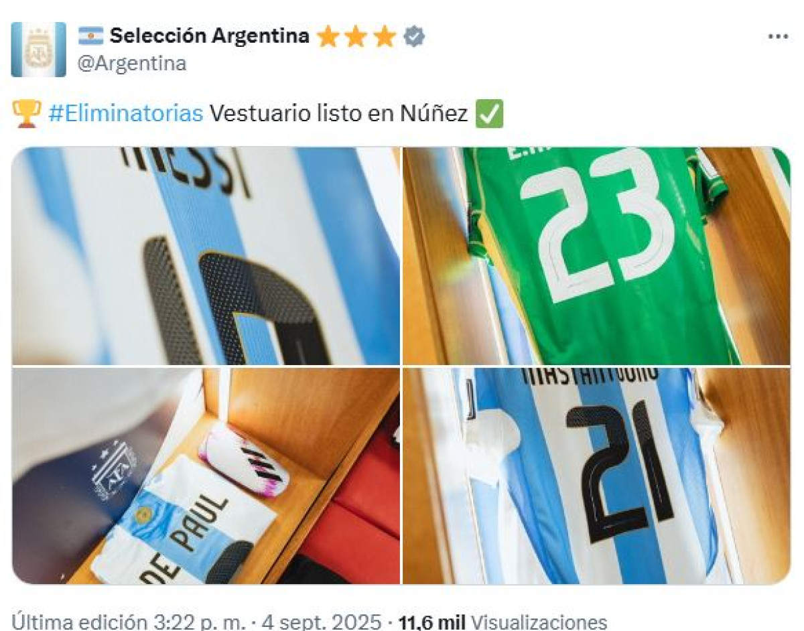This screenshot has width=804, height=631.
Task: Click the third gold star after the name
Action: [x=385, y=37]
